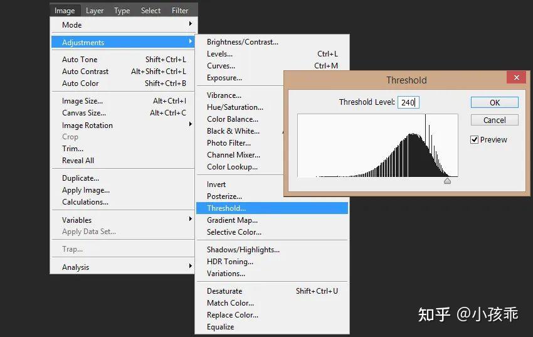The image size is (533, 337).
Task: Choose Auto Color
Action: [x=124, y=83]
